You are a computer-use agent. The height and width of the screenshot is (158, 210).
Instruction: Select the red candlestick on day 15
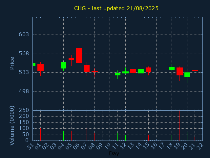pyautogui.click(x=148, y=69)
